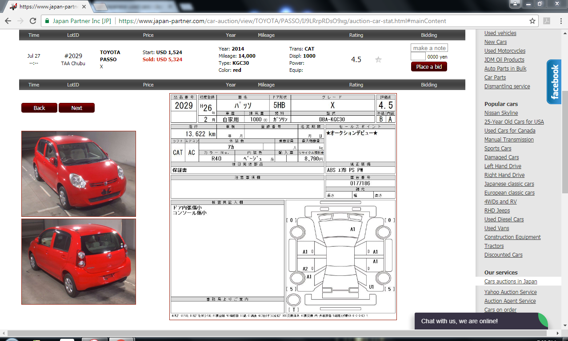The image size is (568, 341).
Task: Open Yahoo Auction Service link
Action: click(x=510, y=292)
